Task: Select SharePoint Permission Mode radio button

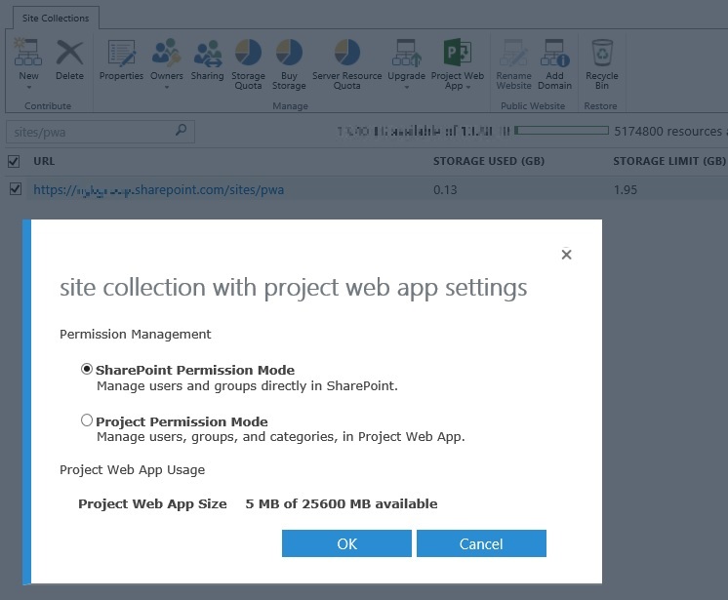Action: click(86, 369)
